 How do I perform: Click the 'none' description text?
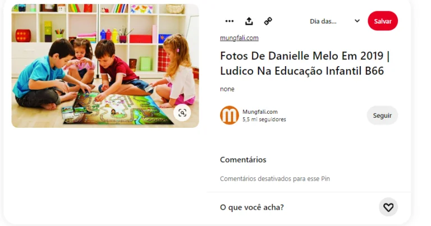coord(227,89)
